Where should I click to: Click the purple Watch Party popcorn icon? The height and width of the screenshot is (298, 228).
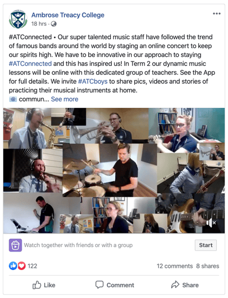click(x=16, y=245)
